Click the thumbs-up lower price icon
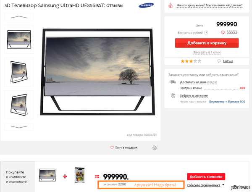 (171, 5)
